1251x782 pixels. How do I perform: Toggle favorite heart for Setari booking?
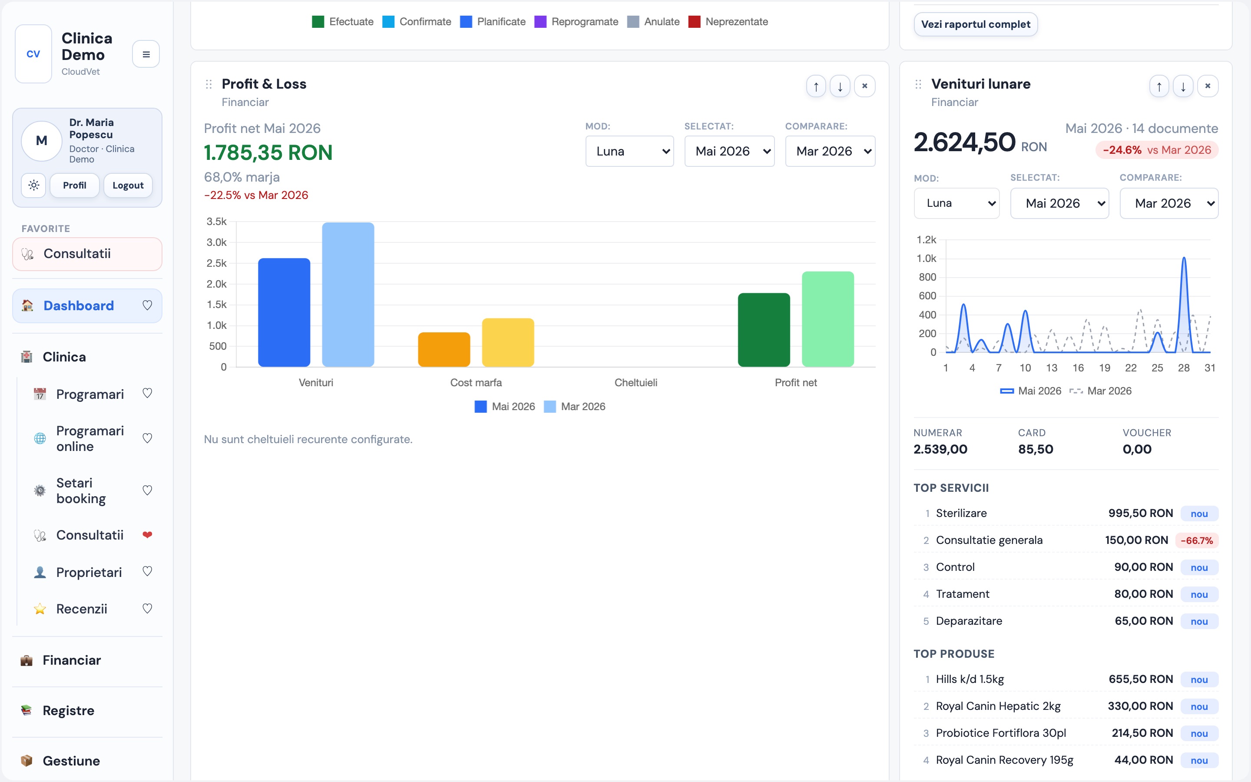click(147, 490)
